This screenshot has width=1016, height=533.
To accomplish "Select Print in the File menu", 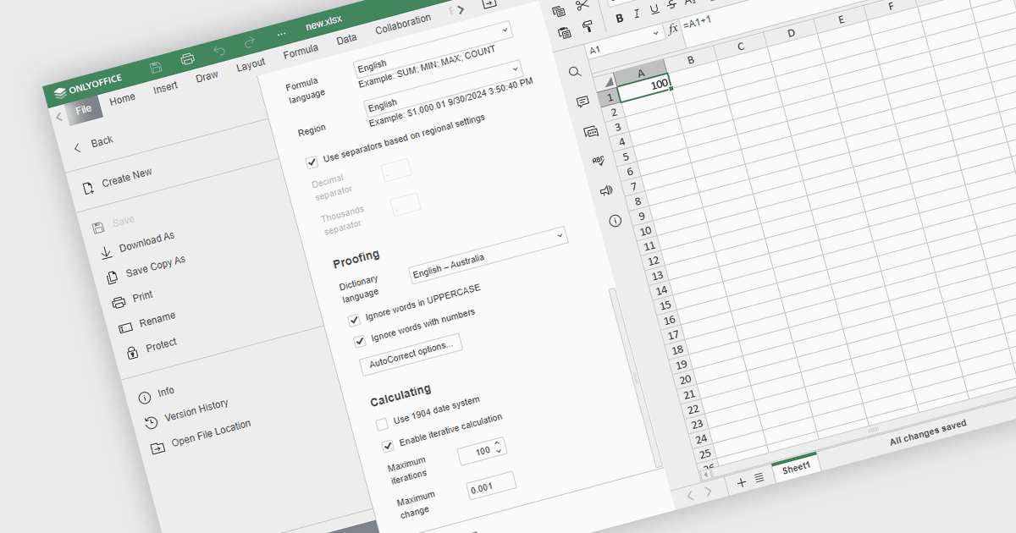I will click(143, 295).
